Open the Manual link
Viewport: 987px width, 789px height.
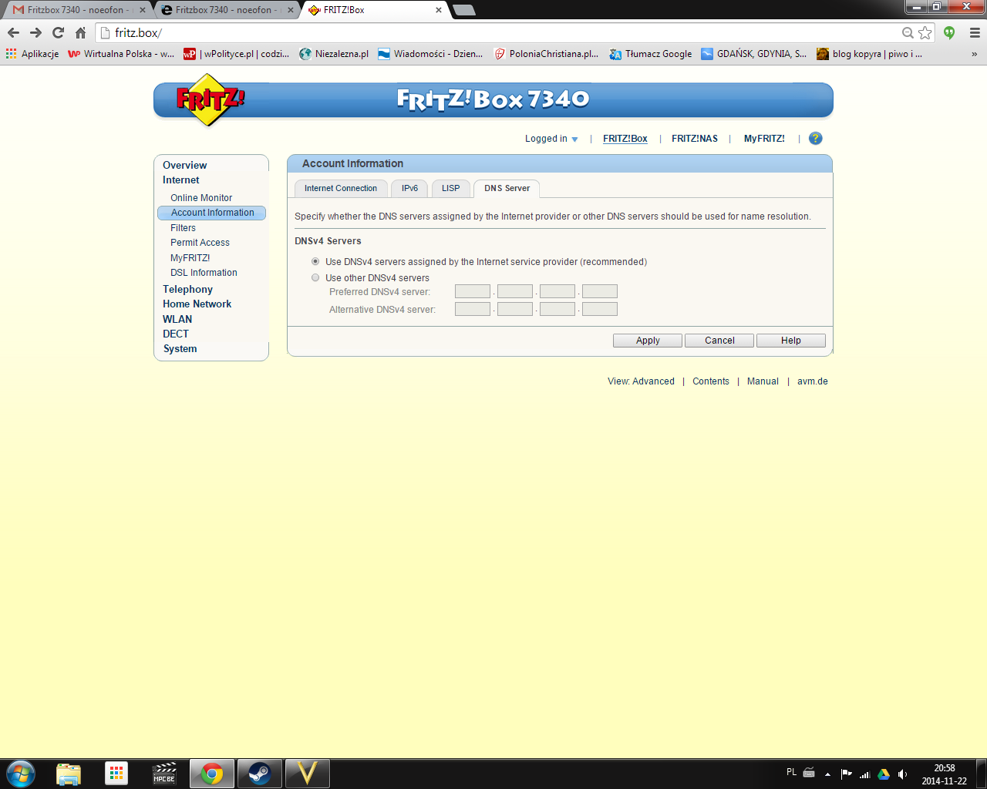point(763,381)
